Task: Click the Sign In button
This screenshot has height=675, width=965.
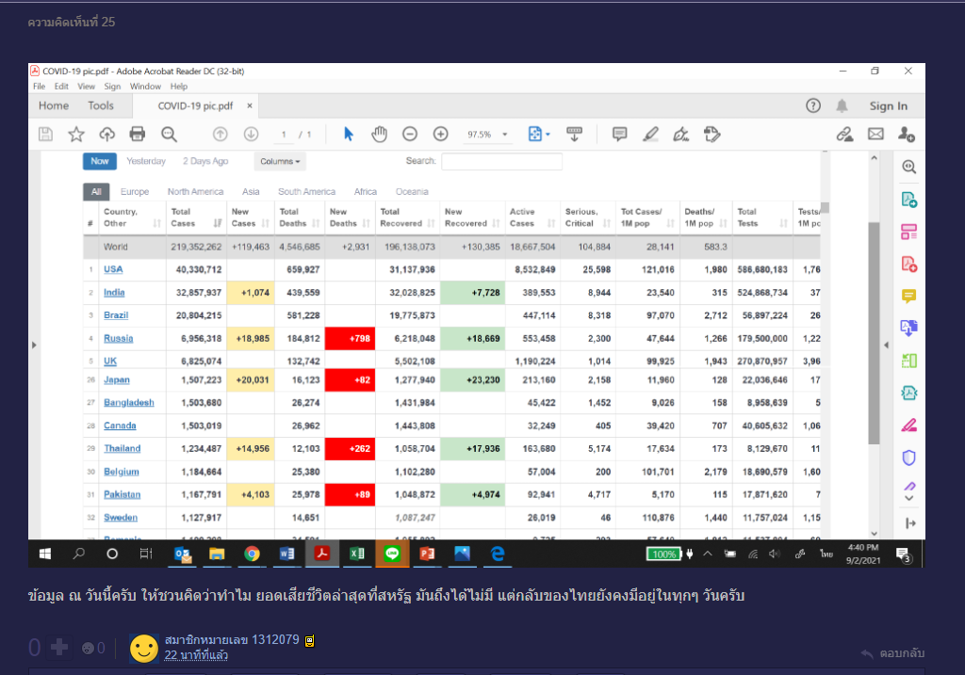Action: (x=888, y=105)
